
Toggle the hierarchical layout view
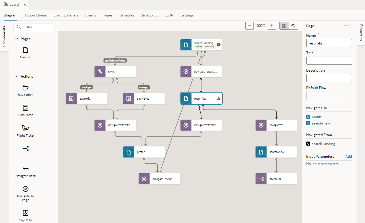pos(293,25)
